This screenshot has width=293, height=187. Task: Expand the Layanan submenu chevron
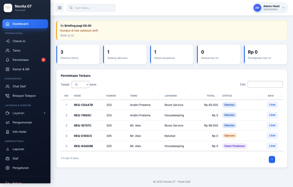click(45, 113)
